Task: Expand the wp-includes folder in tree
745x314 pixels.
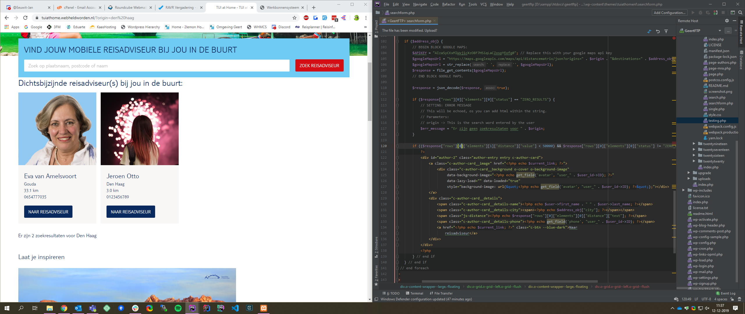Action: [683, 190]
